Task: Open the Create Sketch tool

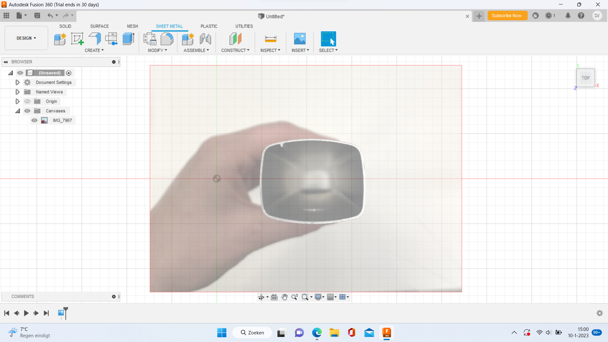Action: tap(77, 39)
